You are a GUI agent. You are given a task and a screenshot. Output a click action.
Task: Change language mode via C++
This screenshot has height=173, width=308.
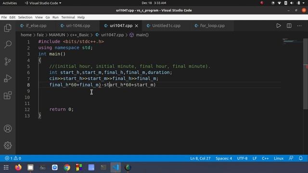[265, 158]
